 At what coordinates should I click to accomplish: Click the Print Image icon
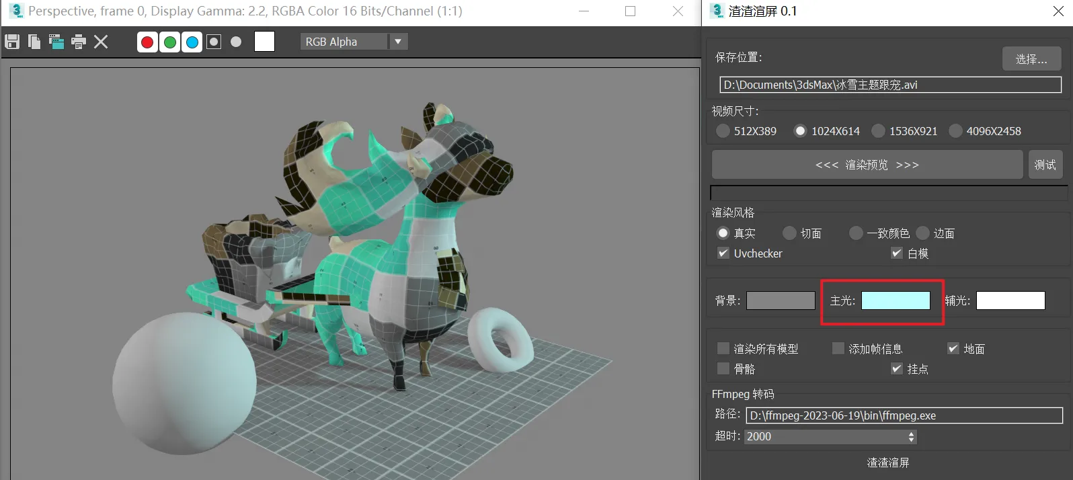(79, 42)
